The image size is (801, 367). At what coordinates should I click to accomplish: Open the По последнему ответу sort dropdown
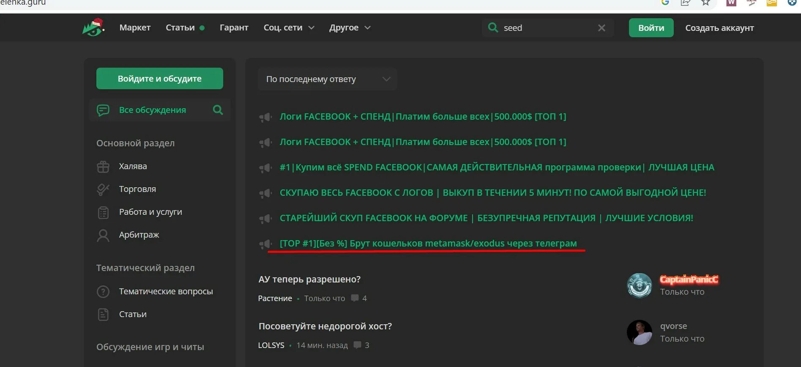327,79
